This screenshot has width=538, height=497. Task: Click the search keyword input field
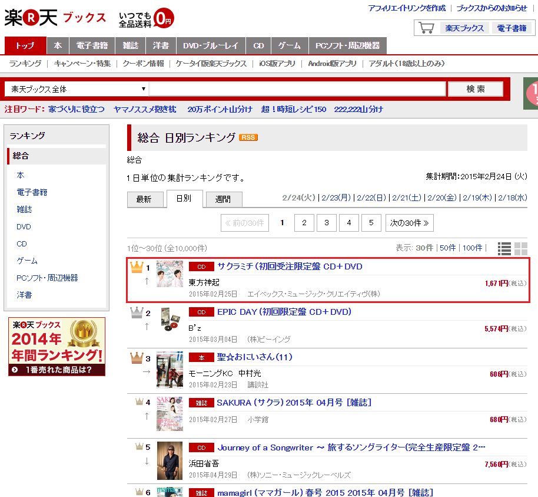tap(297, 89)
